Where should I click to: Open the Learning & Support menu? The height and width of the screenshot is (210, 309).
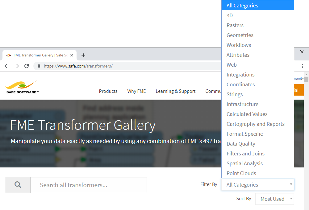pyautogui.click(x=176, y=91)
